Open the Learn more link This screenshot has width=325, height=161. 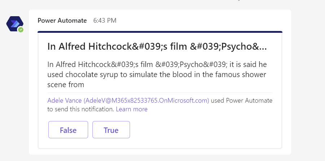[x=131, y=109]
